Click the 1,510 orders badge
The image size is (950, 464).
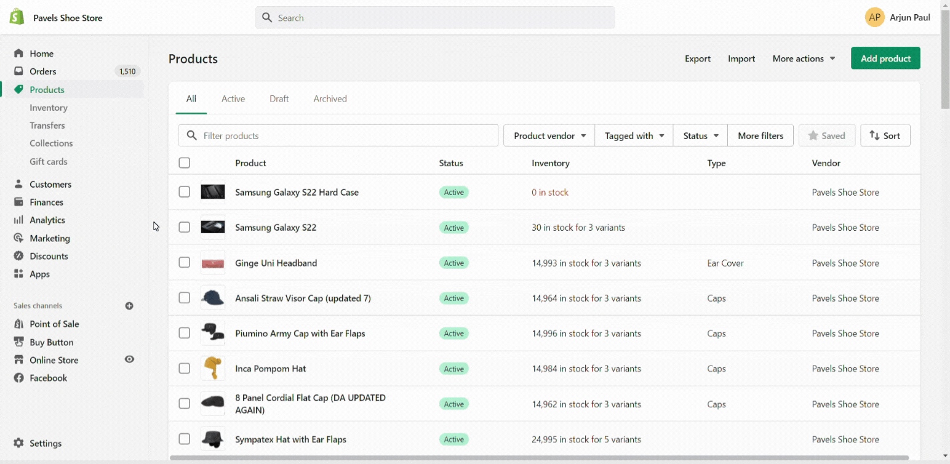coord(127,71)
